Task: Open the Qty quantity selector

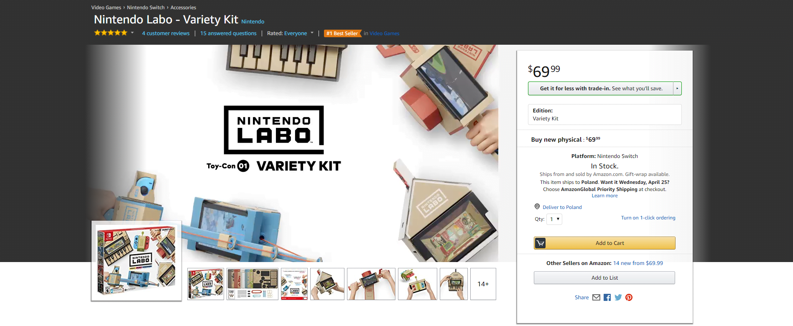Action: pyautogui.click(x=554, y=219)
